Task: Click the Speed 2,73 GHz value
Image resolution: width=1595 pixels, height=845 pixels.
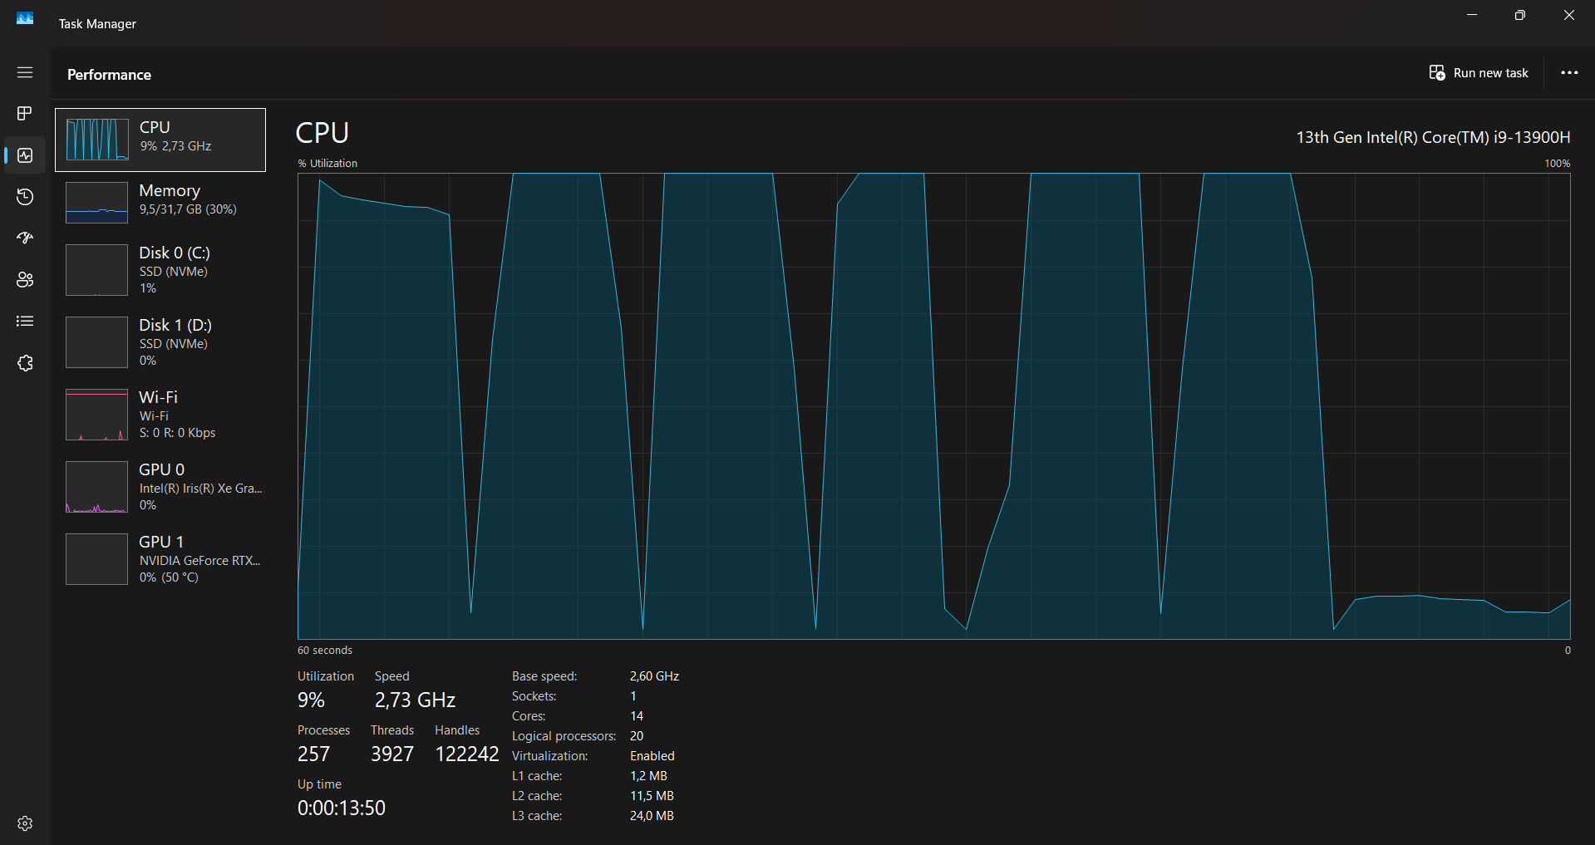Action: (415, 700)
